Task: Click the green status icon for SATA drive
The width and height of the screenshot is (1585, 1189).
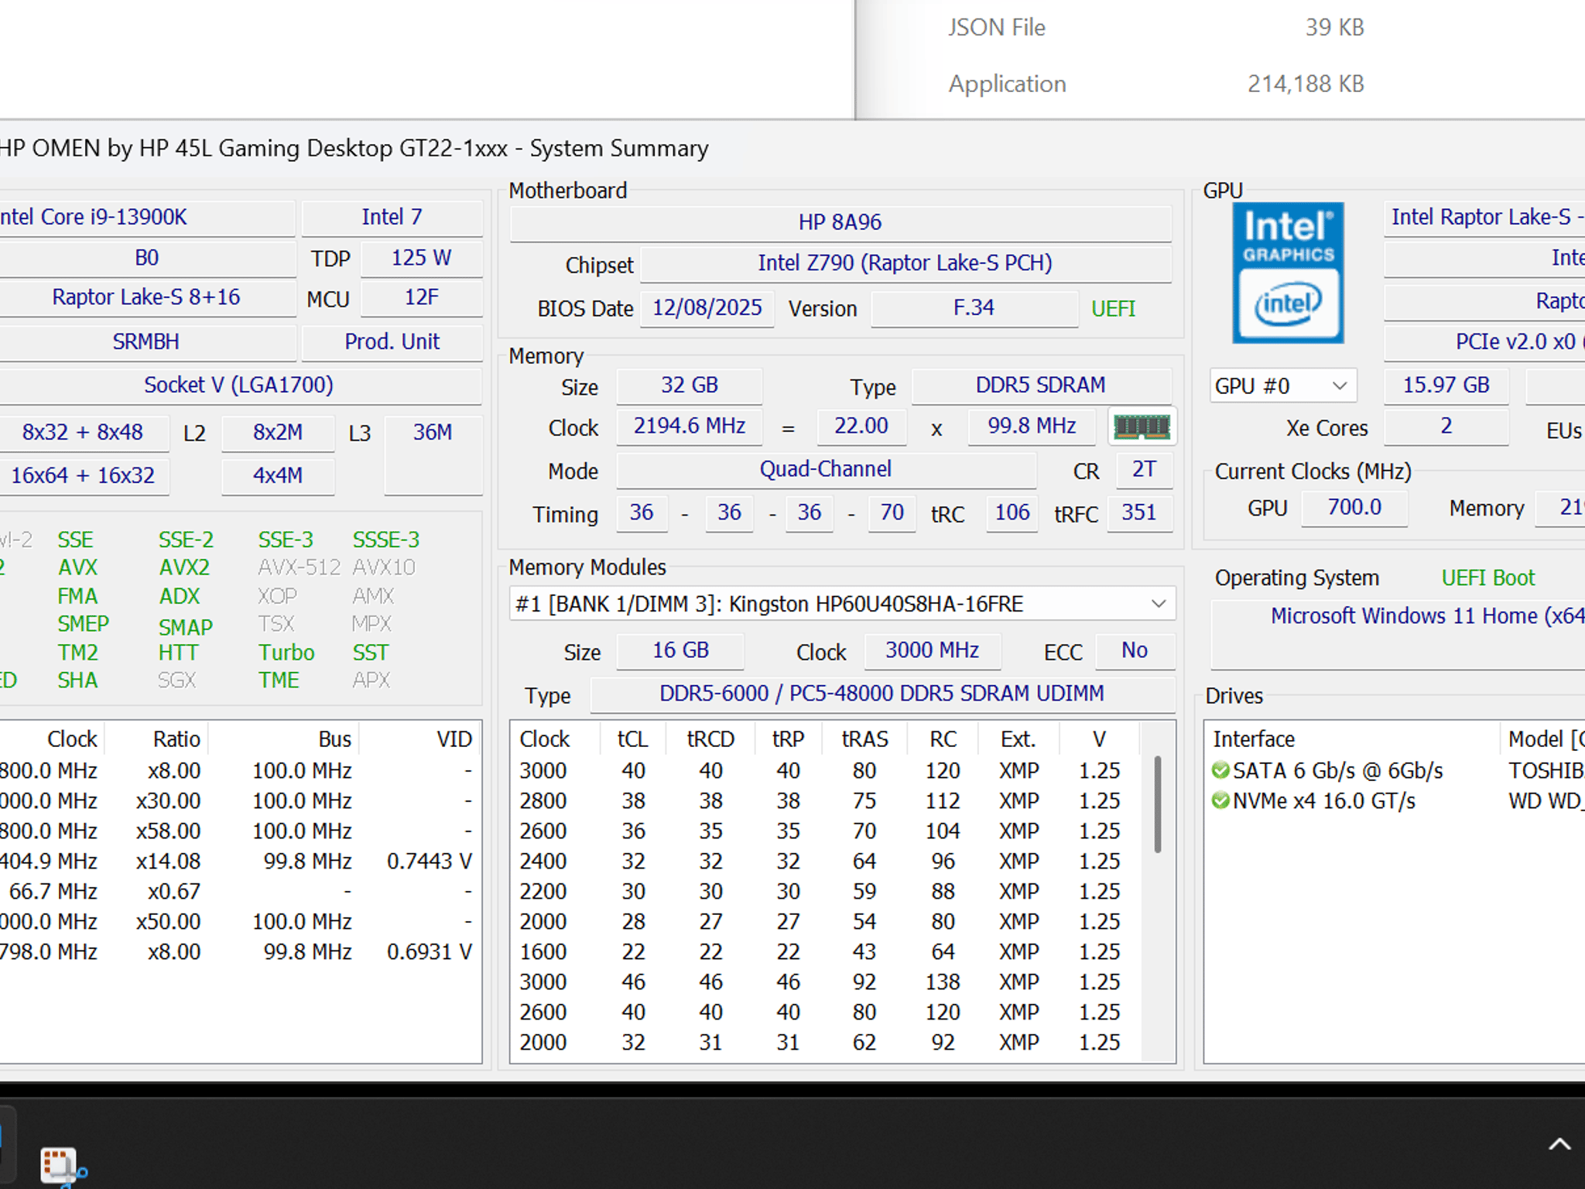Action: tap(1220, 770)
